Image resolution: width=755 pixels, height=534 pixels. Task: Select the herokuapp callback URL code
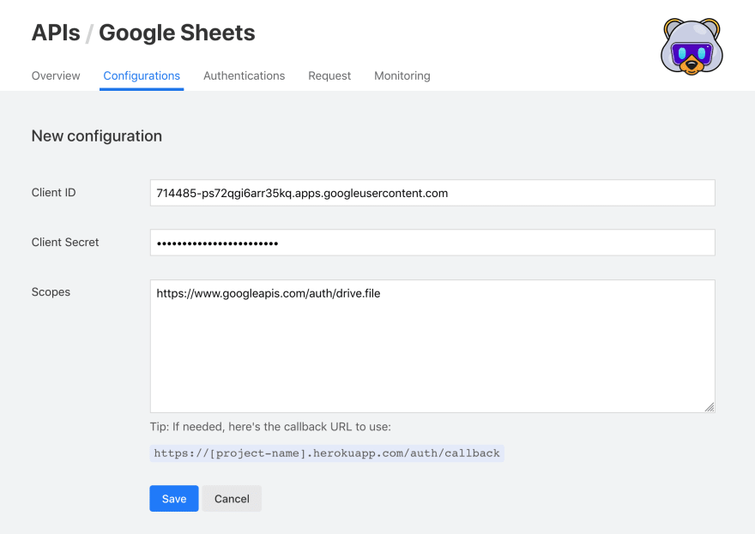[327, 453]
